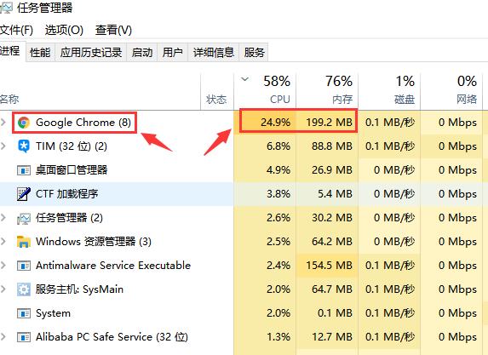
Task: Click the CTF 加载程序 pencil icon
Action: [24, 194]
